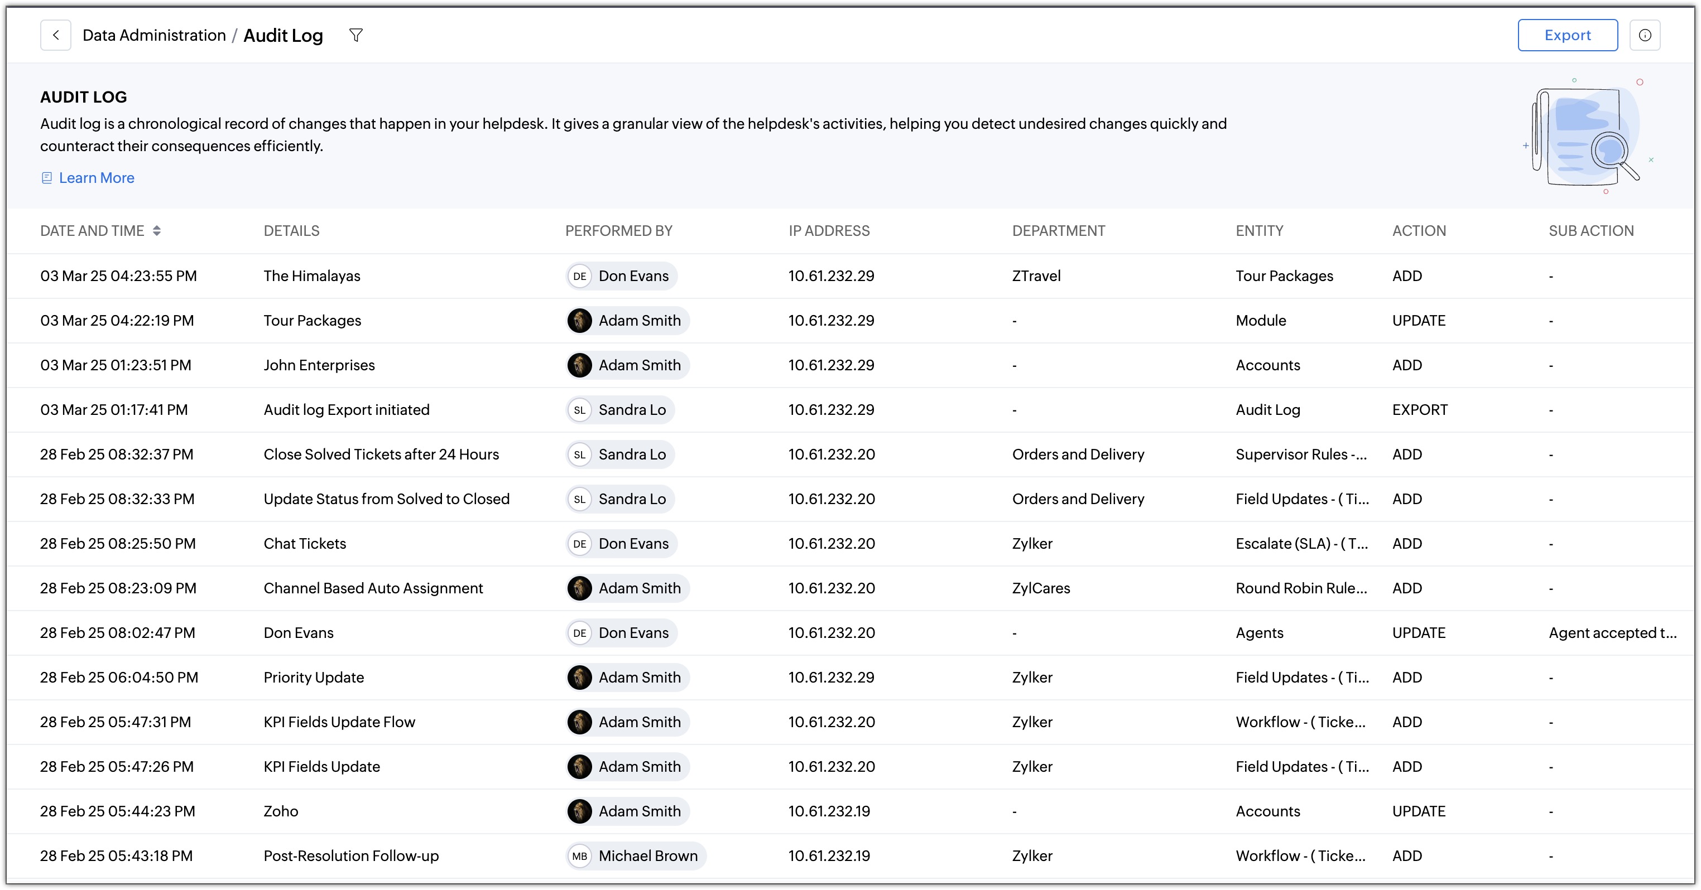1701x890 pixels.
Task: Click the MB avatar for Michael Brown
Action: (x=579, y=855)
